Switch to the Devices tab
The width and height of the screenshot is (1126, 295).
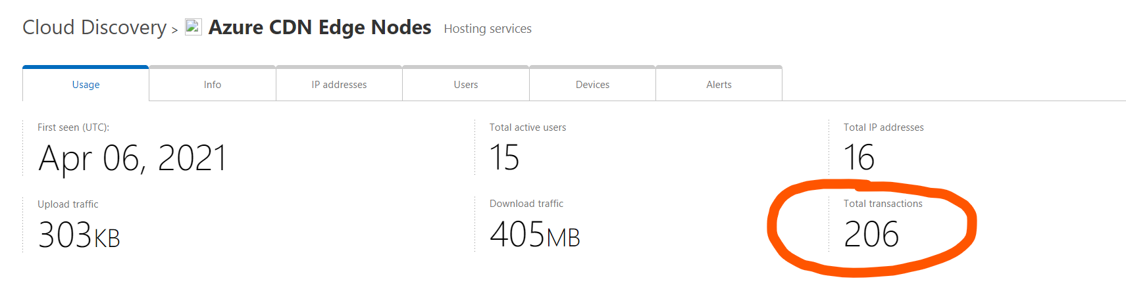592,84
